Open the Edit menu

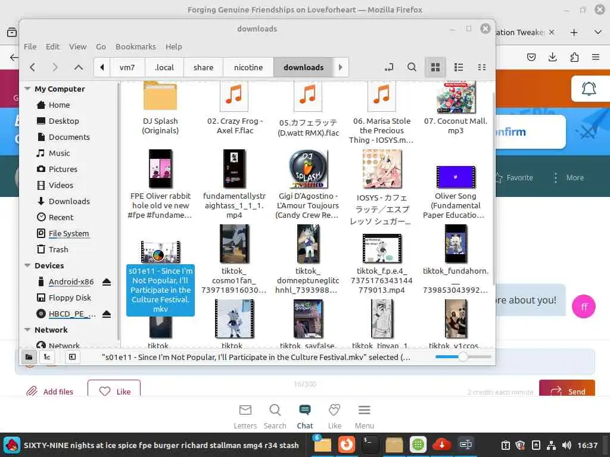52,46
